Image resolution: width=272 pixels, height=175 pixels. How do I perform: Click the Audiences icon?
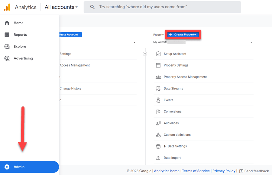[x=158, y=123]
